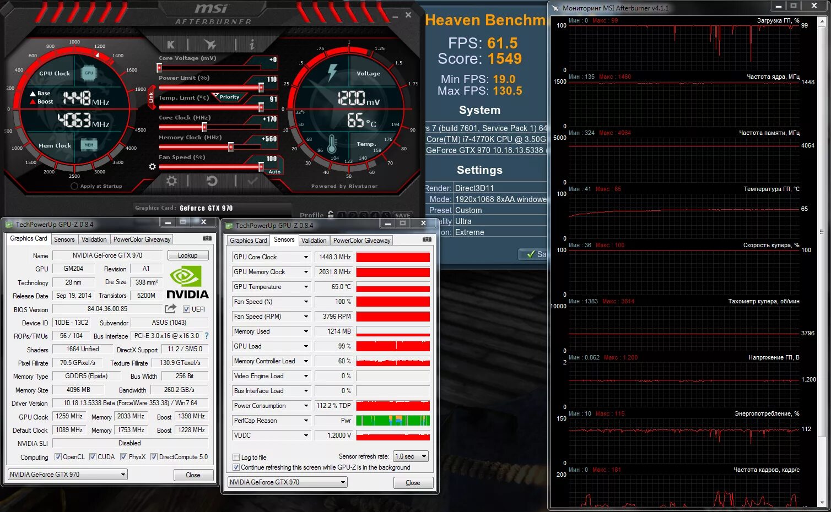Toggle the UEFI checkbox

point(186,309)
